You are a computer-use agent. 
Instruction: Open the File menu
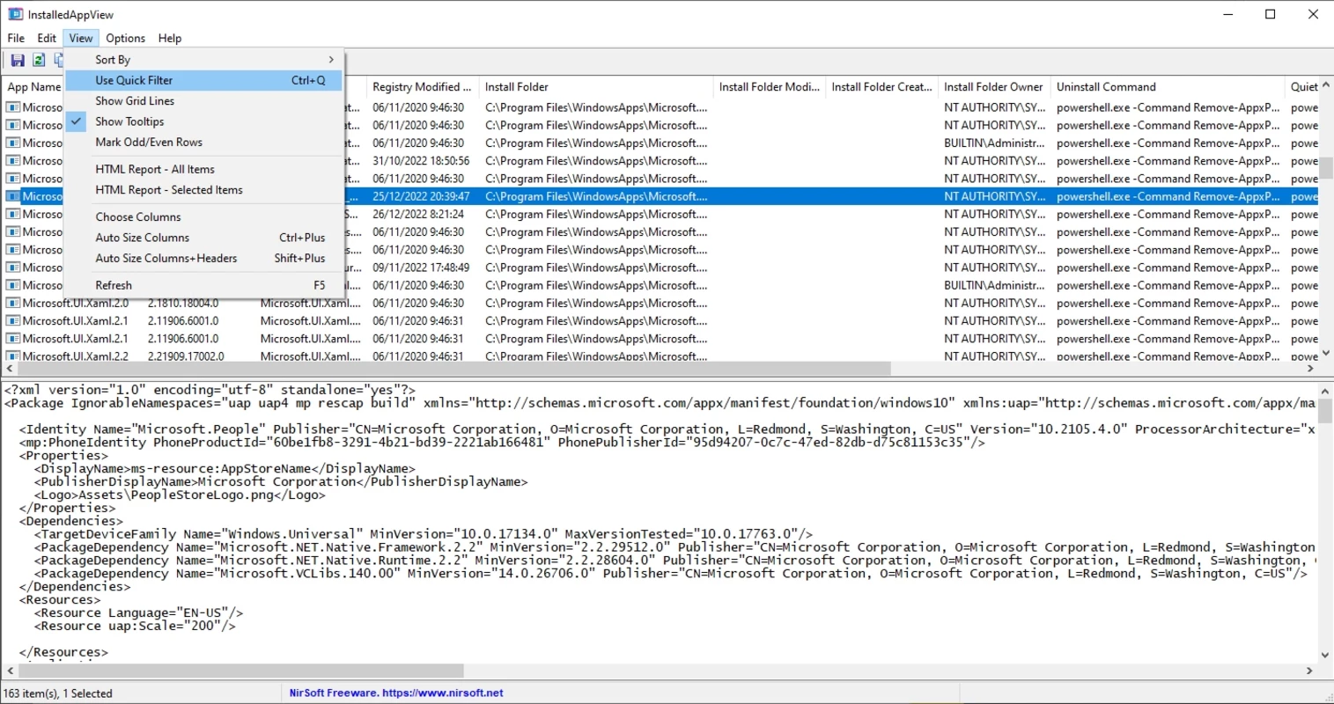pyautogui.click(x=16, y=38)
